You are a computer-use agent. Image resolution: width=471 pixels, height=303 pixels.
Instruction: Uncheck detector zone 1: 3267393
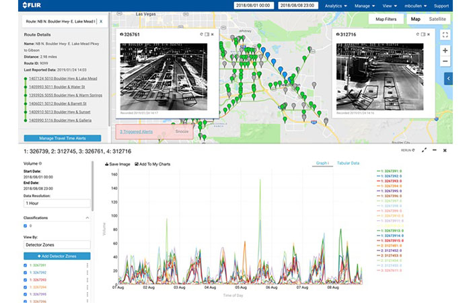pos(26,280)
